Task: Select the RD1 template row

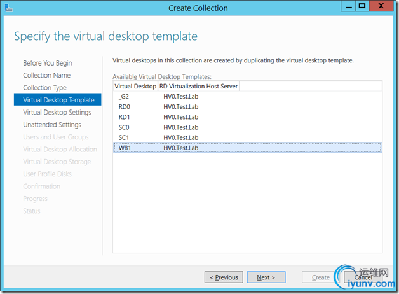Action: pos(247,117)
